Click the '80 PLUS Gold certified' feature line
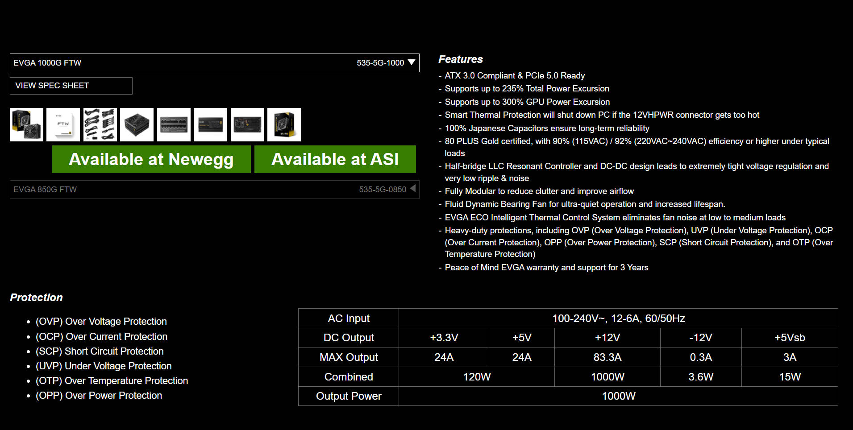Screen dimensions: 853x430 [x=637, y=147]
